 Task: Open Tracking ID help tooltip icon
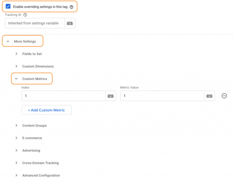[x=25, y=15]
